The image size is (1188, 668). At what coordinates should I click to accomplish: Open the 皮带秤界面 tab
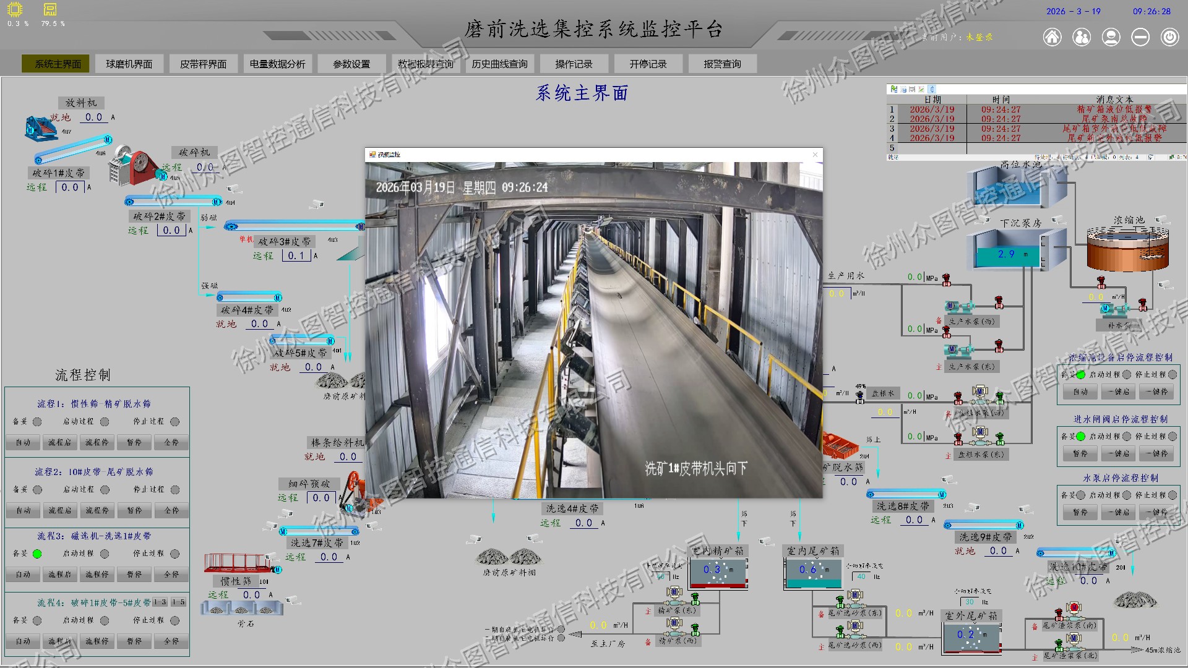203,64
